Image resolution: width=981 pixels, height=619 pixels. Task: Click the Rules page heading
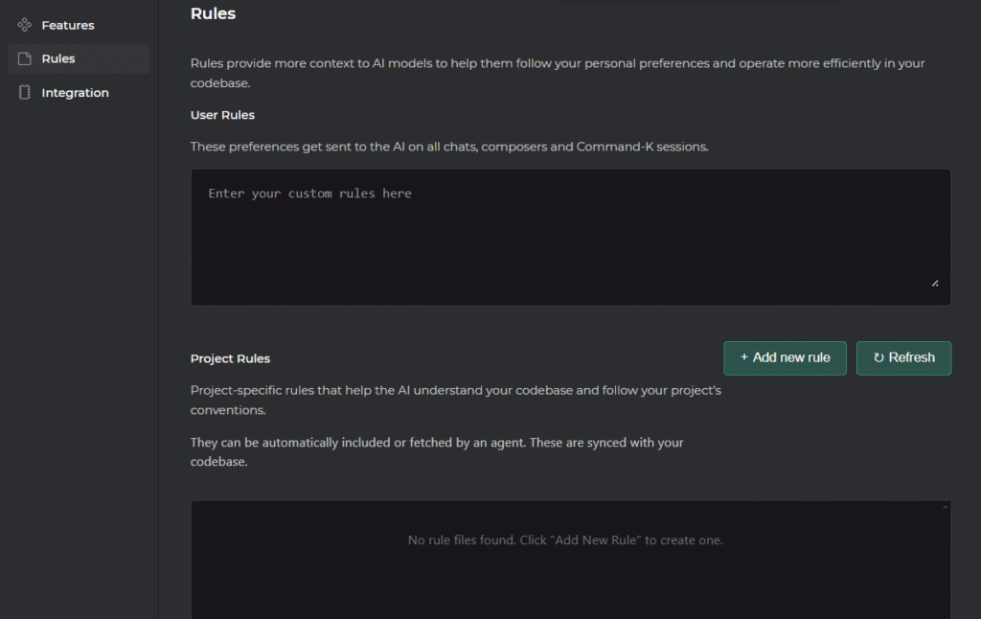[x=213, y=13]
